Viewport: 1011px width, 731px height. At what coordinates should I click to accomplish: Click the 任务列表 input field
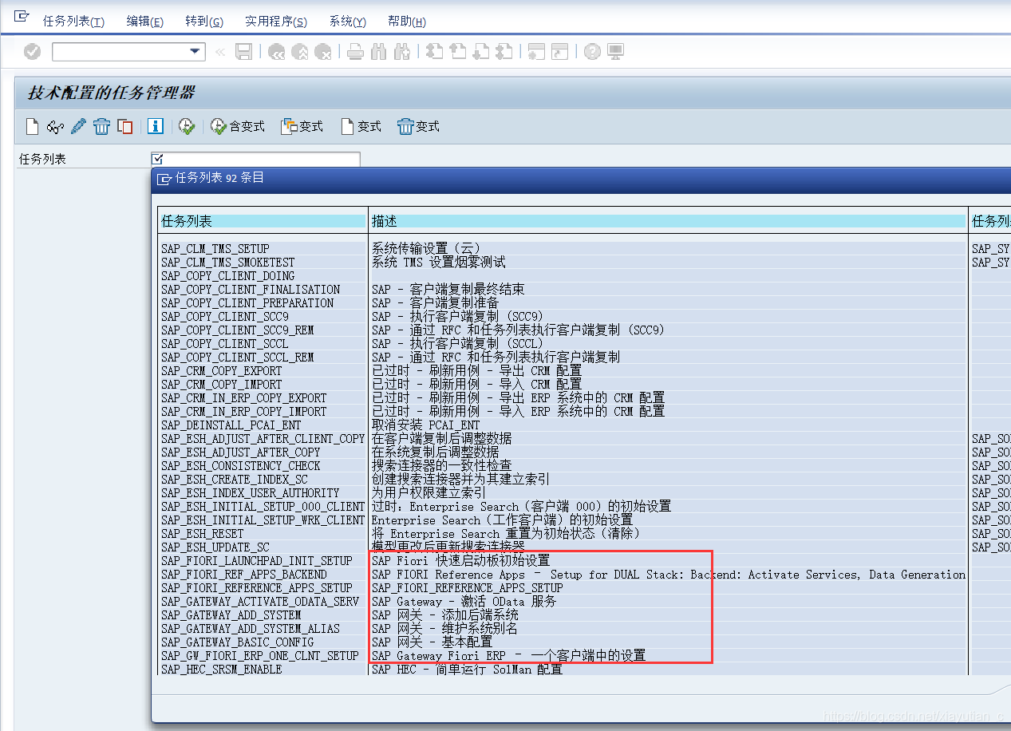point(255,159)
